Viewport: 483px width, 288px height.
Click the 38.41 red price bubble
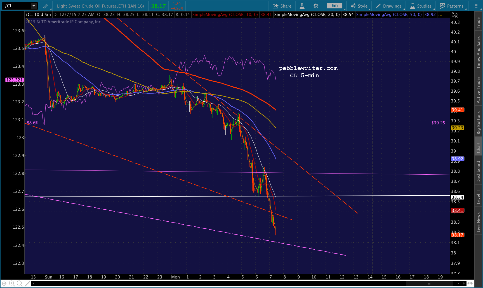[x=458, y=210]
